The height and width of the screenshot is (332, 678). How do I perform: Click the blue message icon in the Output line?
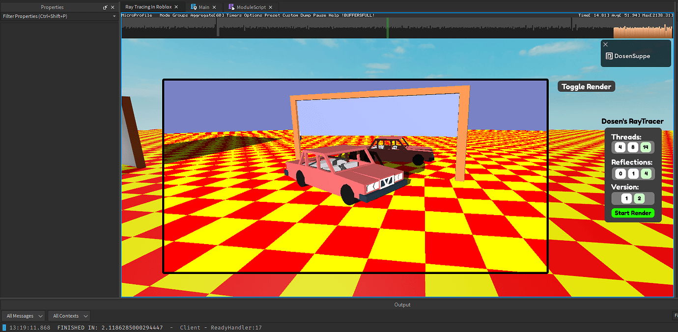3,328
